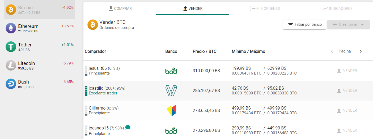Open Filtrar por banco filter
Viewport: 373px width, 139px height.
[304, 25]
